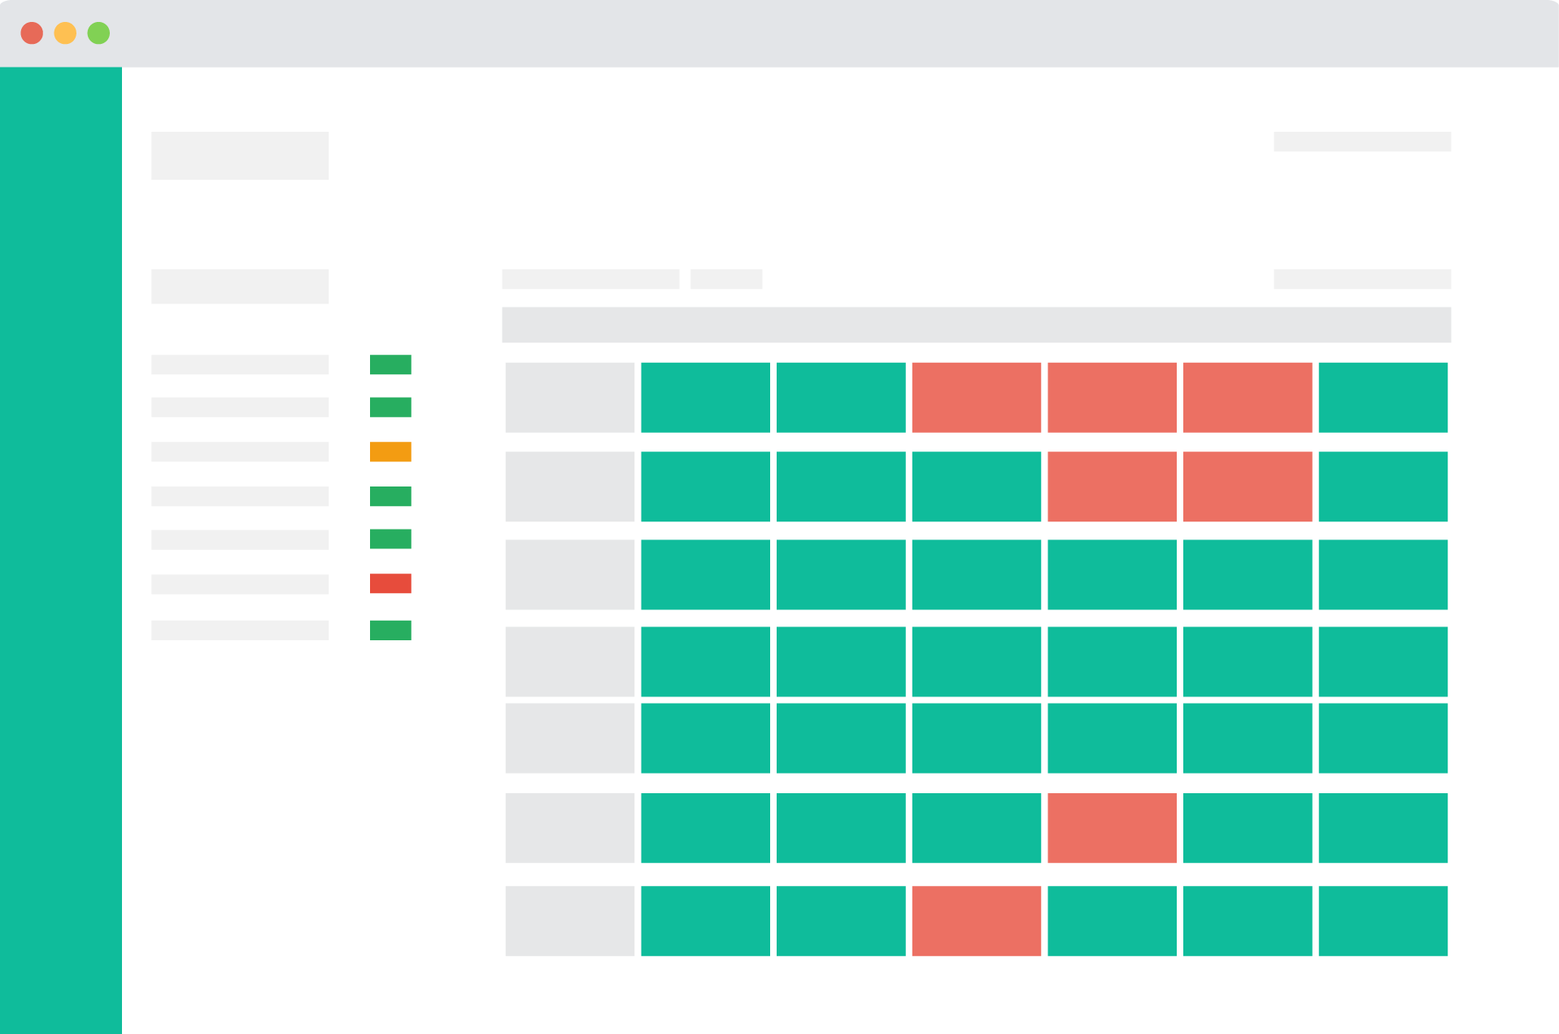Click the gray label cell of top grid row

pyautogui.click(x=569, y=397)
